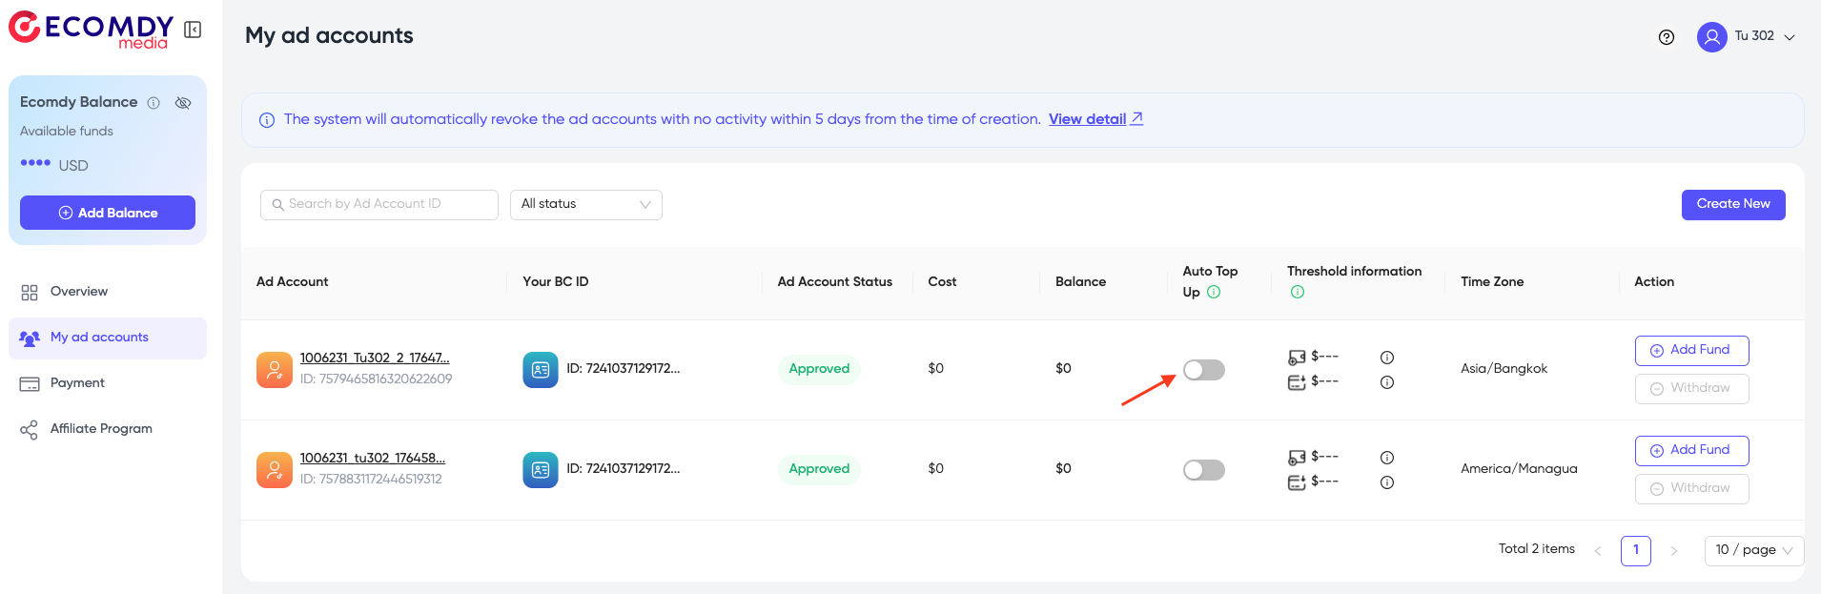The width and height of the screenshot is (1821, 594).
Task: Collapse the sidebar using the panel icon
Action: [x=193, y=30]
